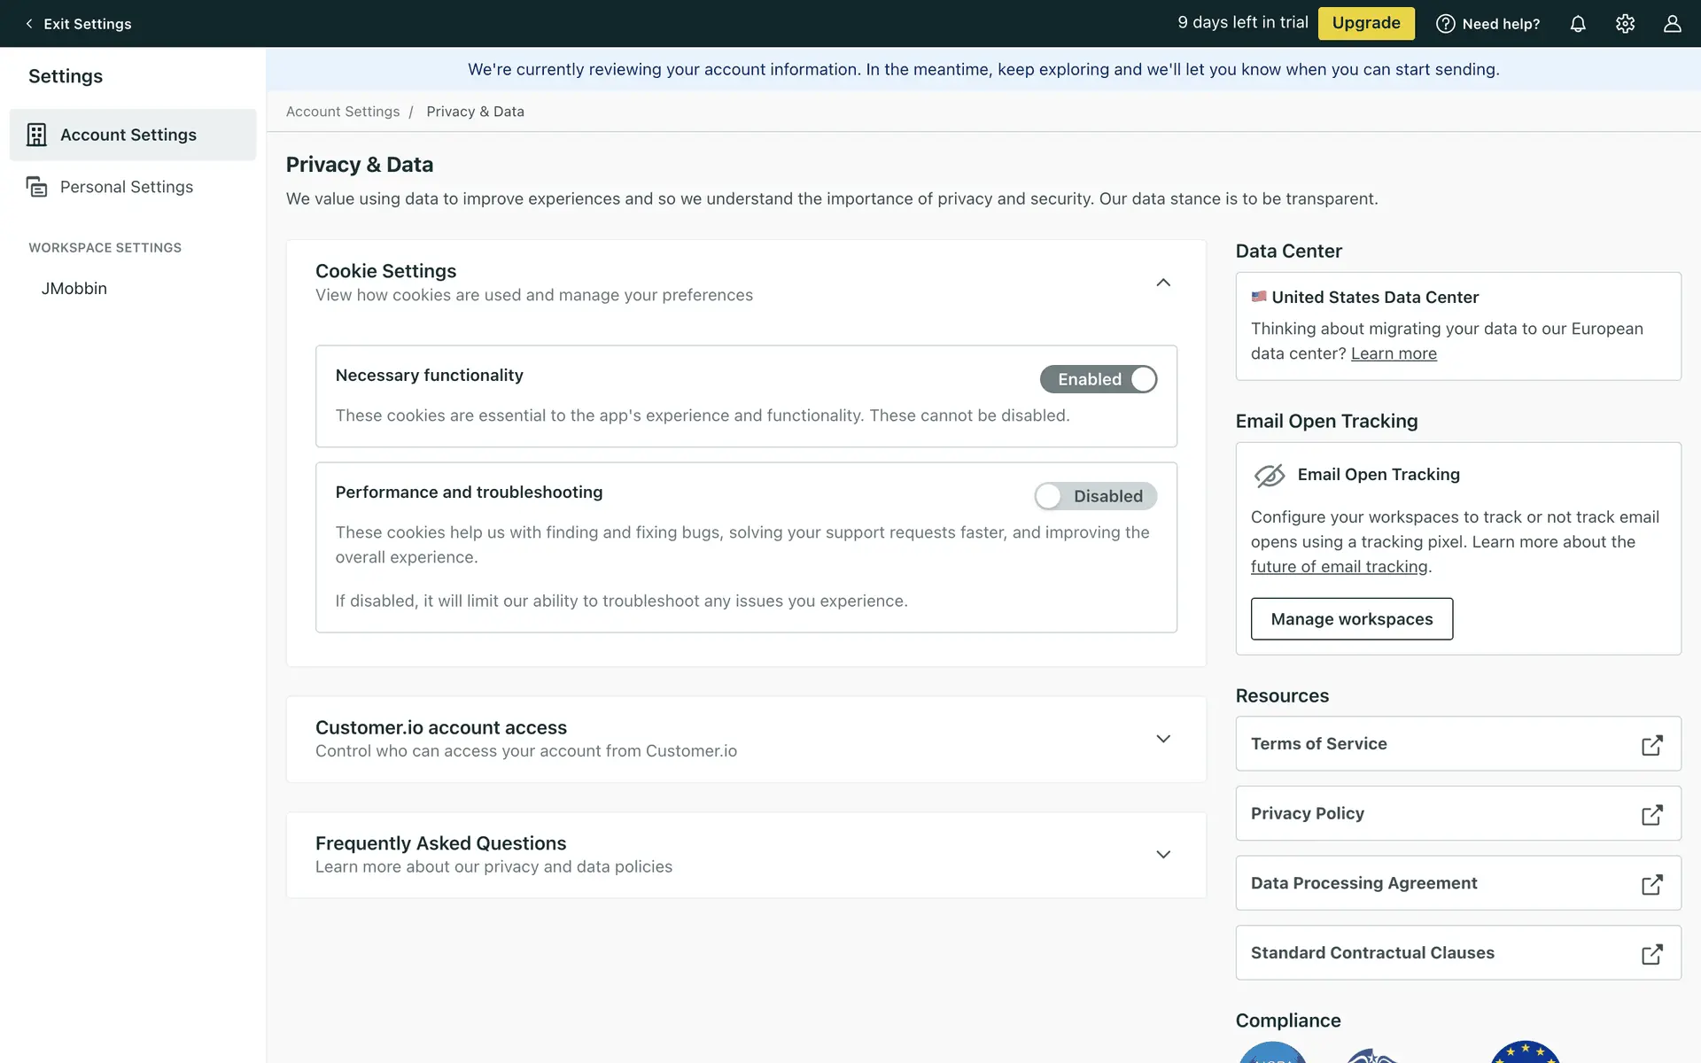Click the Data Processing Agreement external link icon

click(x=1651, y=884)
